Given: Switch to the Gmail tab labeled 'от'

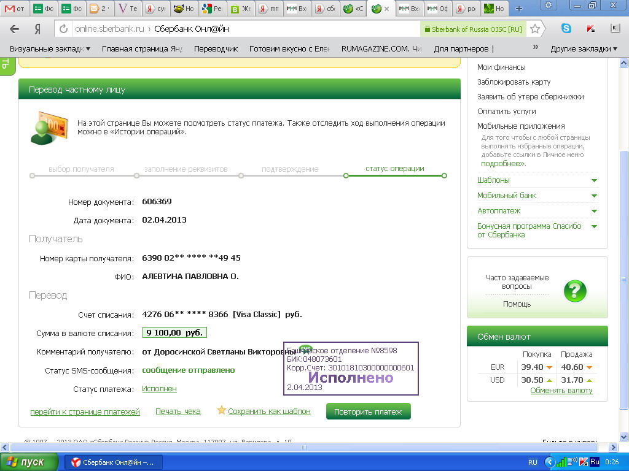Looking at the screenshot, I should click(x=15, y=9).
